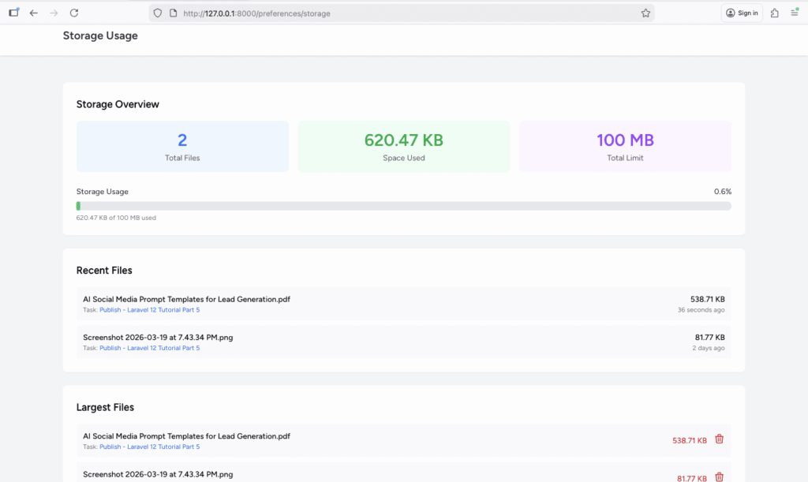The width and height of the screenshot is (808, 482).
Task: Click the 620.47 KB Space Used card
Action: [403, 146]
